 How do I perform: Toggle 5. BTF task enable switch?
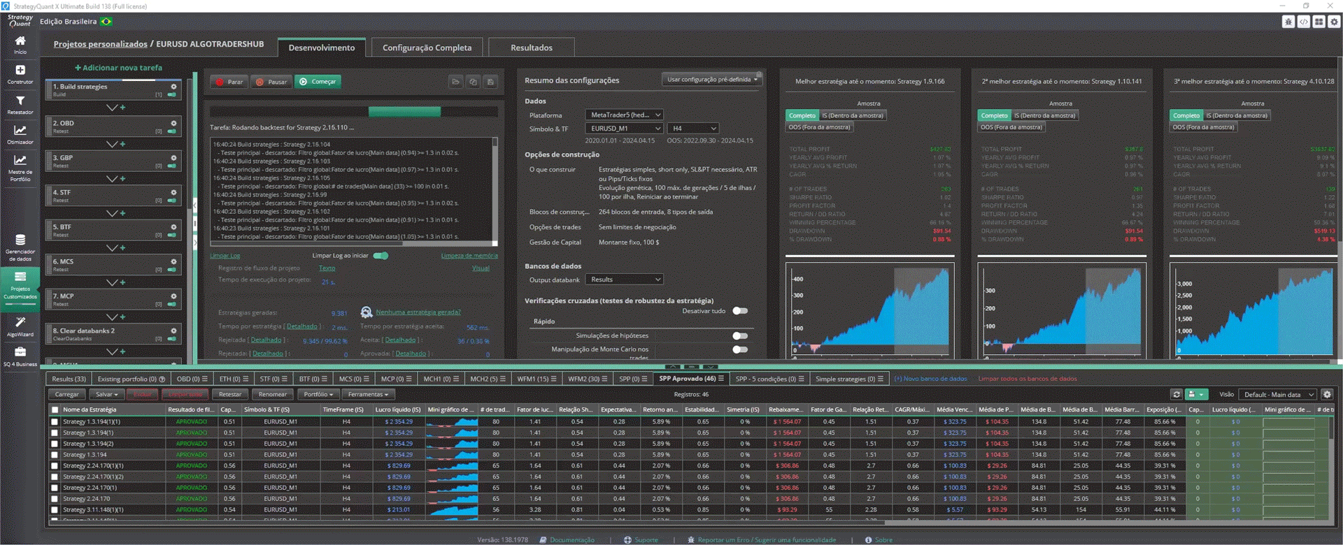point(172,235)
